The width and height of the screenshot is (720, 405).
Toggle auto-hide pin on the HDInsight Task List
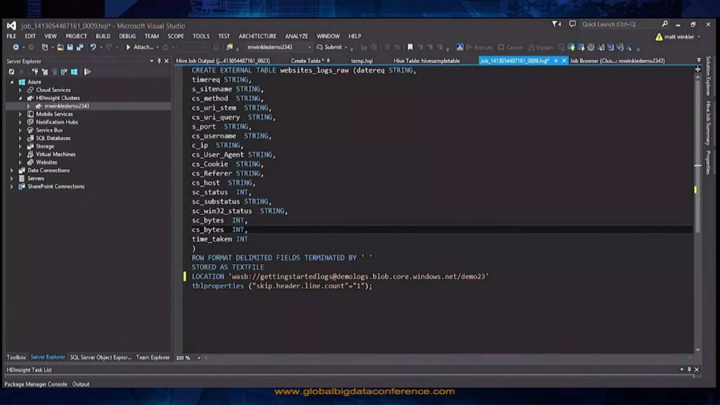click(x=689, y=369)
